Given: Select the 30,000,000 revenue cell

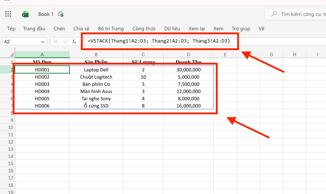Looking at the screenshot, I should (188, 70).
